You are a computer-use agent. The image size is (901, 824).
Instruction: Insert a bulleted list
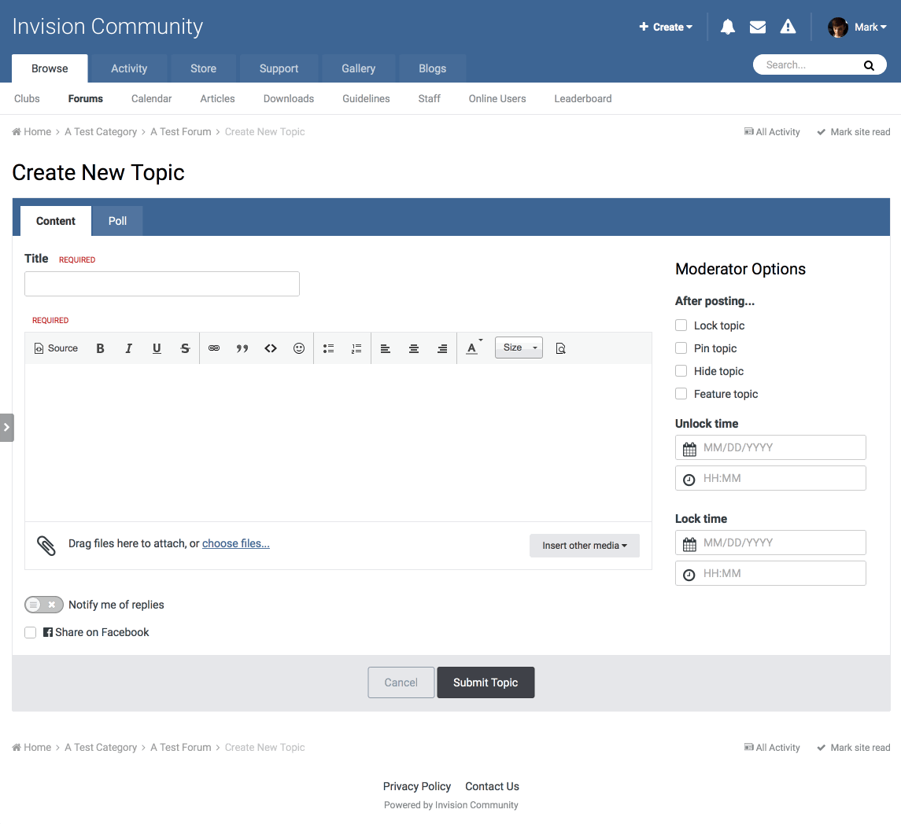[329, 348]
